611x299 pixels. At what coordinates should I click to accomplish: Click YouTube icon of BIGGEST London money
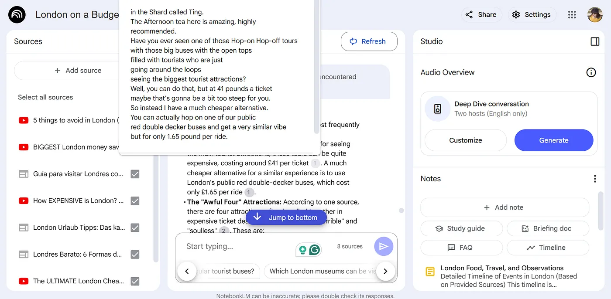(24, 147)
